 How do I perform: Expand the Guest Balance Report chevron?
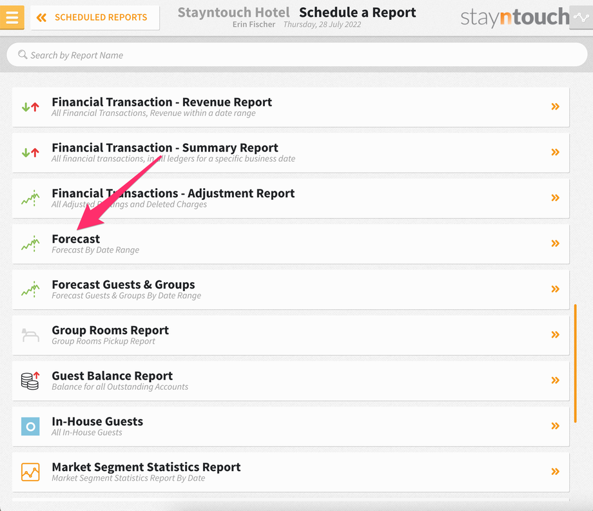[x=555, y=380]
